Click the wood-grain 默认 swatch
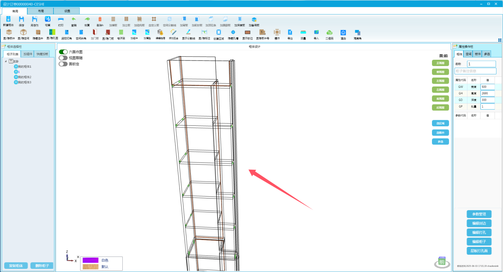Screen dimensions: 503x272 tap(91, 267)
